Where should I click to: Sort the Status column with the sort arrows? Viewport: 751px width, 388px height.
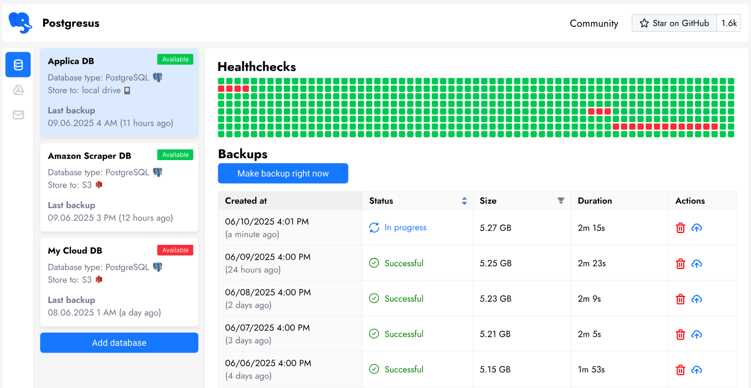[x=464, y=201]
